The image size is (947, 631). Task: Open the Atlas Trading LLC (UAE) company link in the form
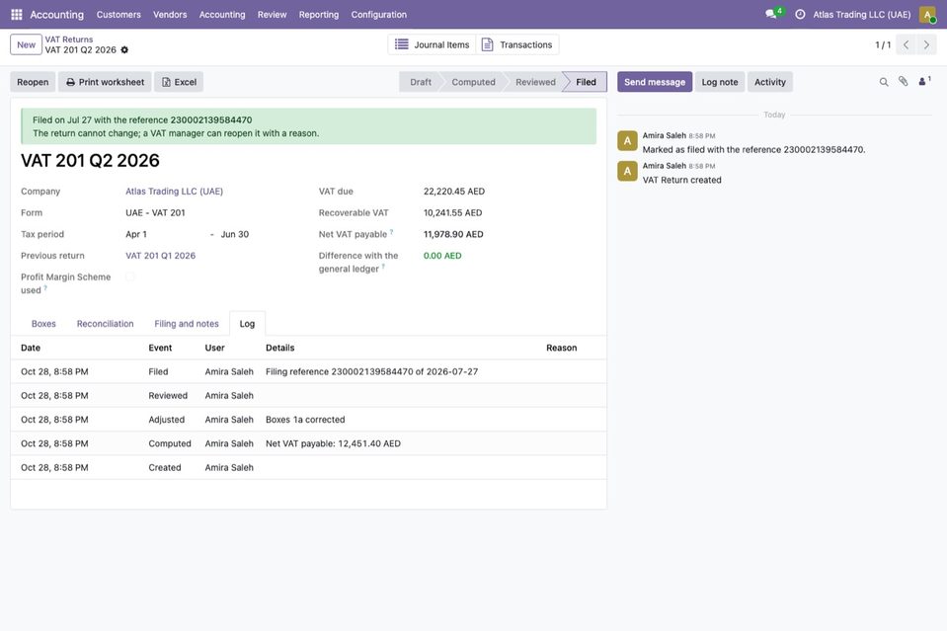[174, 192]
